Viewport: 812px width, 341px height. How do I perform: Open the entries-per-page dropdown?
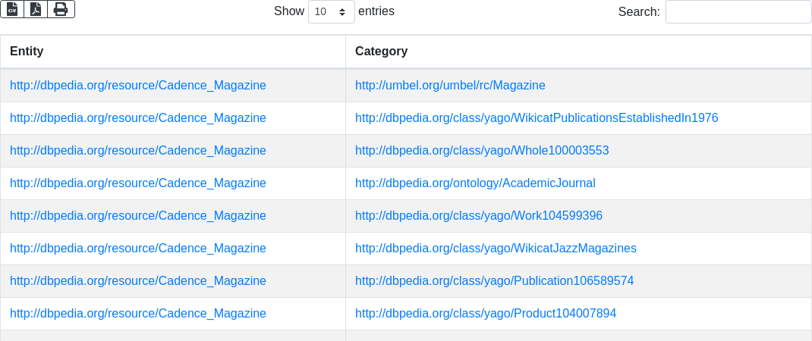[x=331, y=12]
